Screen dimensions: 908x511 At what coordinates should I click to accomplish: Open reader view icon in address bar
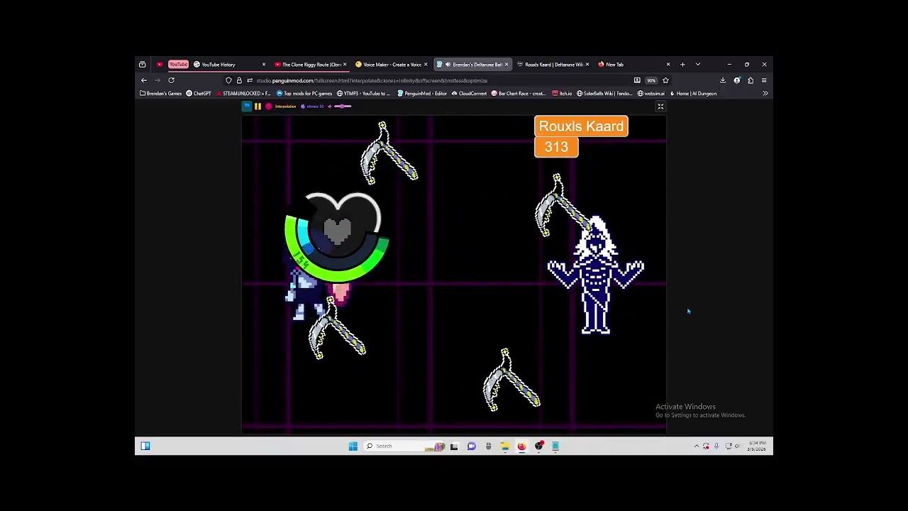click(637, 80)
